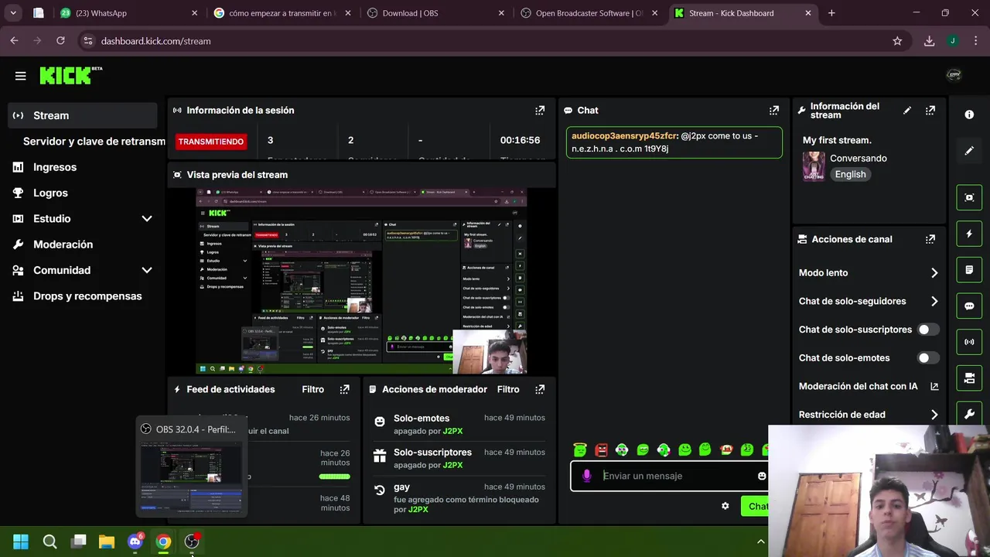This screenshot has width=990, height=557.
Task: Open the Windows Start menu
Action: click(21, 542)
